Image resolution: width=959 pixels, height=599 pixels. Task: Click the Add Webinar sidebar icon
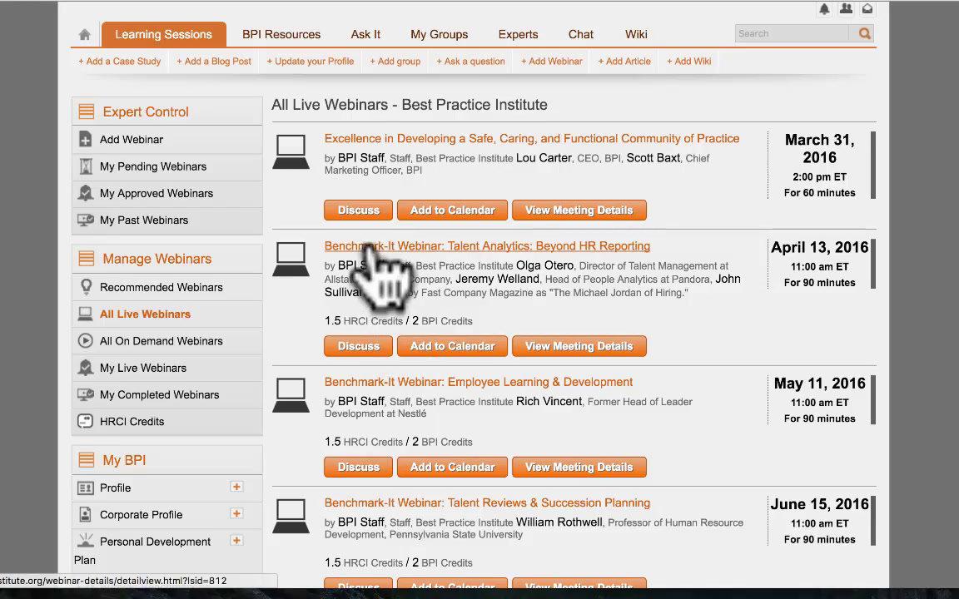pos(86,140)
